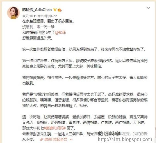Click the 熱爆娛樂 watermark text
The image size is (156, 143).
point(109,134)
